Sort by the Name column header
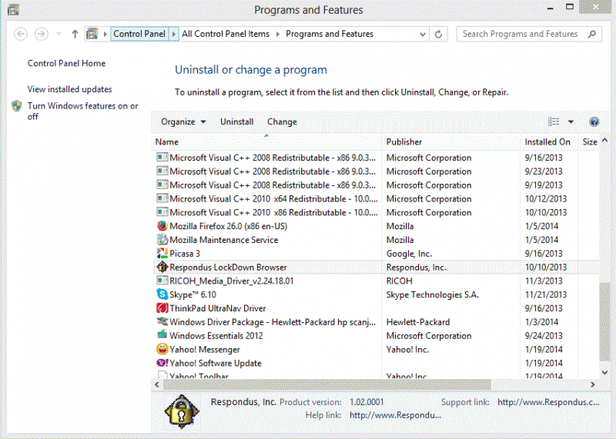The image size is (616, 439). (266, 142)
